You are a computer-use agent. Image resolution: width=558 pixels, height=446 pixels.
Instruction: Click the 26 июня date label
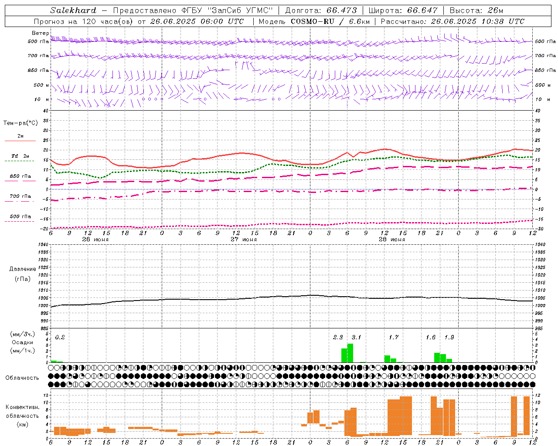tap(95, 240)
